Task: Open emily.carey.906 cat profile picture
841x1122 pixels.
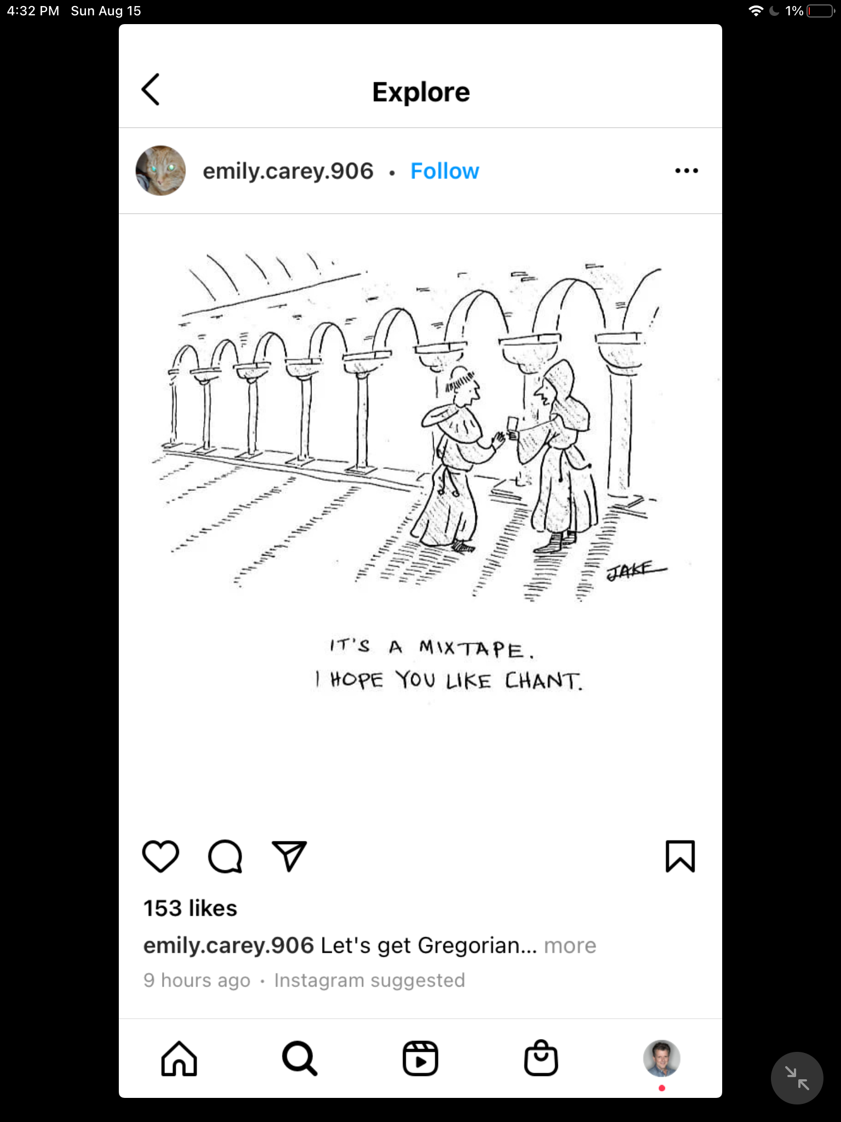Action: click(160, 170)
